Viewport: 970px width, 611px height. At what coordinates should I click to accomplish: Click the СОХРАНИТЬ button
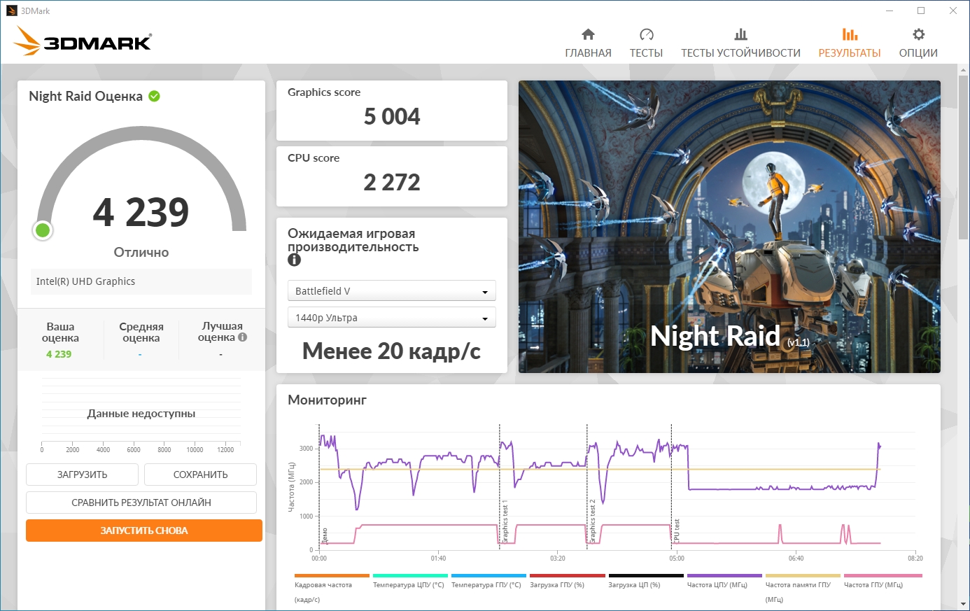pos(200,475)
